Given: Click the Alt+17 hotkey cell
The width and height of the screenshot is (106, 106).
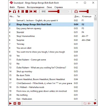Looking at the screenshot, I should pos(85,36).
